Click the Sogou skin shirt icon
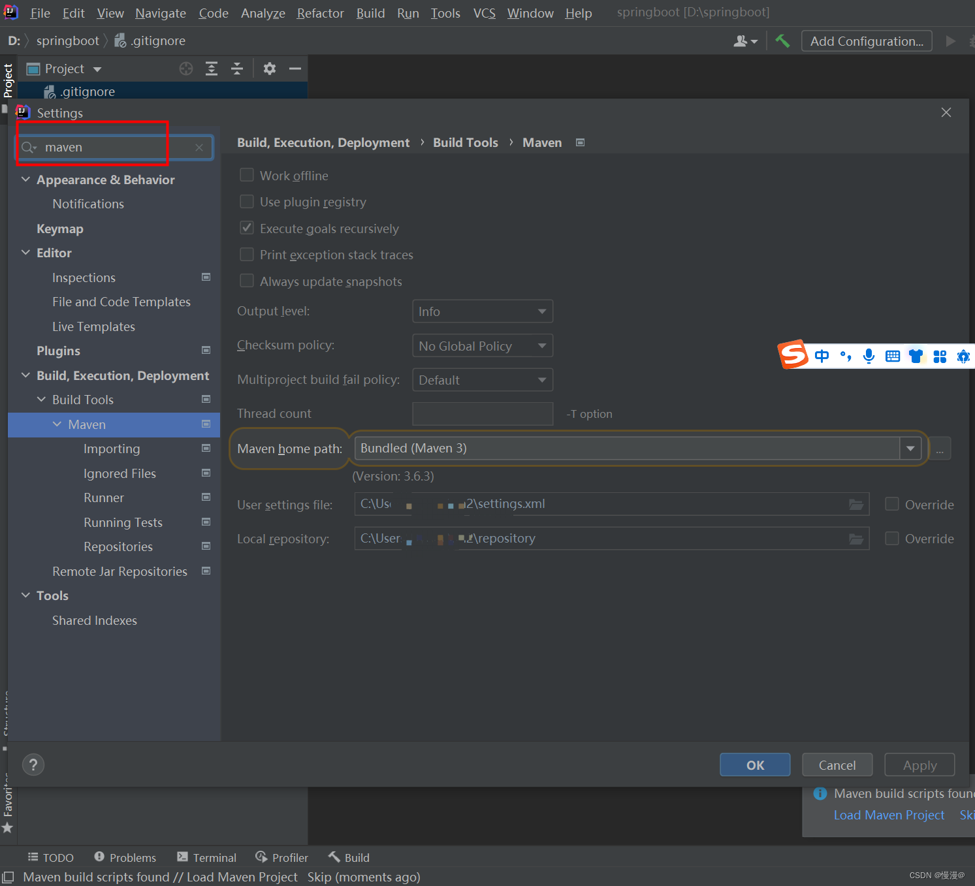Screen dimensions: 975x886 916,356
